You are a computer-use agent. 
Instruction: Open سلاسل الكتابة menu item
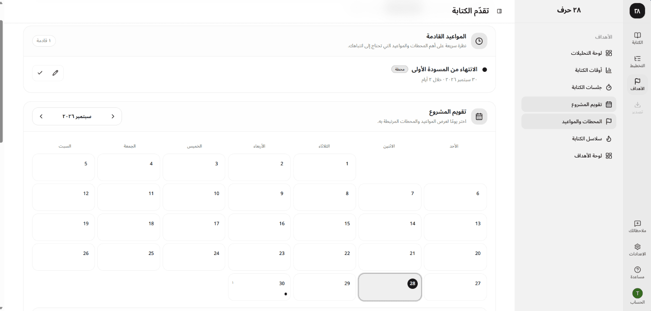click(x=569, y=139)
